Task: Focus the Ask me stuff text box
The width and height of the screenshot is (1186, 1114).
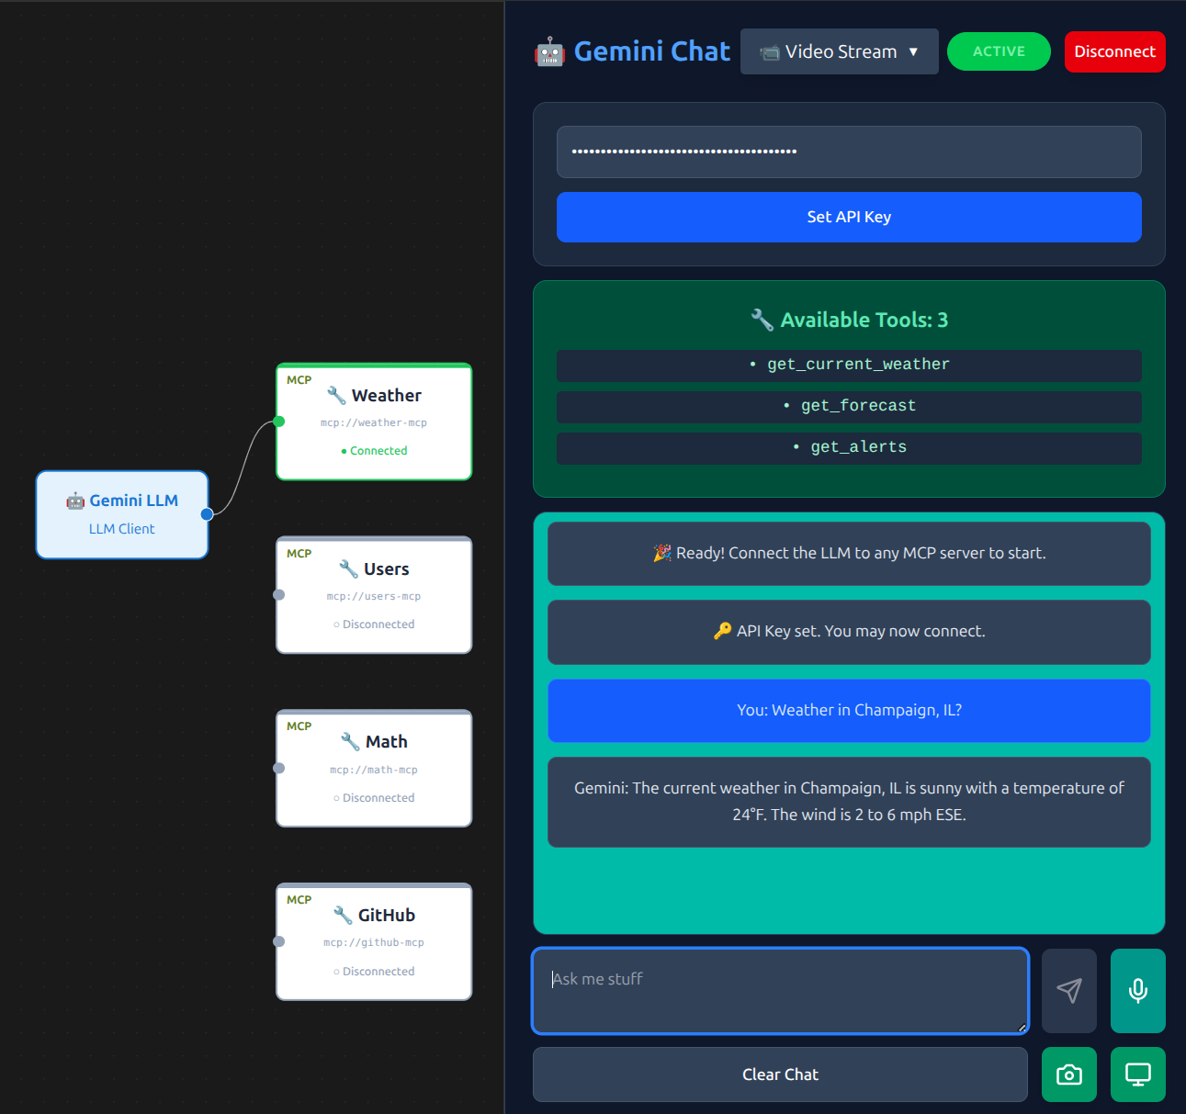Action: click(779, 990)
